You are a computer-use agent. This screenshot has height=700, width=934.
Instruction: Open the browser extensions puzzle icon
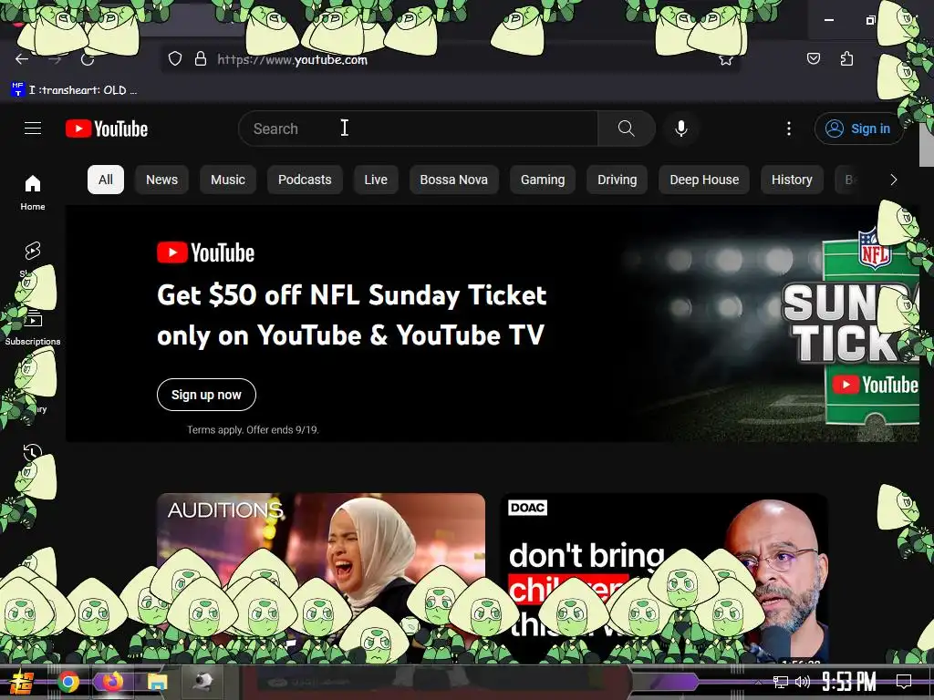click(x=846, y=58)
